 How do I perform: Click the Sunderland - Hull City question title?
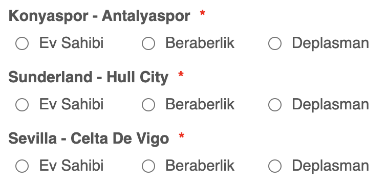[89, 78]
